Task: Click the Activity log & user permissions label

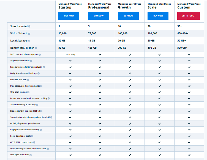Action: (25, 123)
